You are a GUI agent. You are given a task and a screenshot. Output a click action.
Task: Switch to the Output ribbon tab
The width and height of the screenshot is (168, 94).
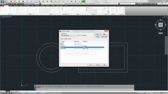pos(43,5)
